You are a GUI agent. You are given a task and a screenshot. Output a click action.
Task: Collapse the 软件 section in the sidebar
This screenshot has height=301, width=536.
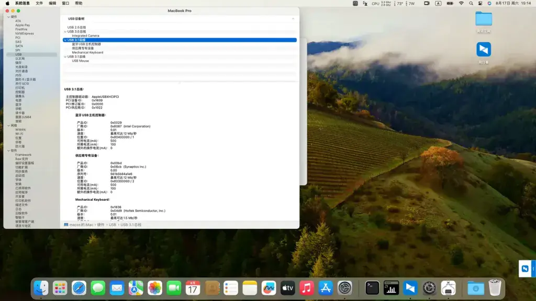tap(8, 150)
